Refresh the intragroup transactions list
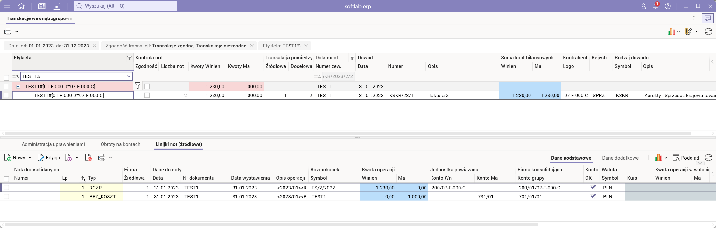716x228 pixels. coord(708,32)
